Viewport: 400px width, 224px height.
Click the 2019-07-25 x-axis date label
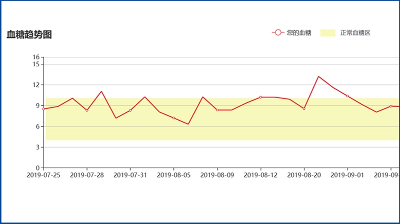[x=43, y=175]
